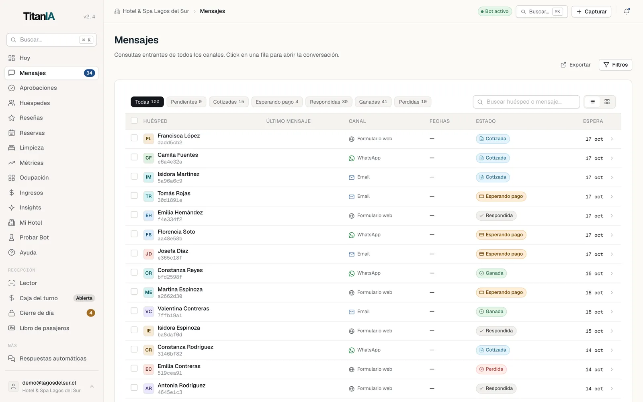Check the Tomás Rojas row checkbox
The image size is (643, 402).
click(134, 195)
